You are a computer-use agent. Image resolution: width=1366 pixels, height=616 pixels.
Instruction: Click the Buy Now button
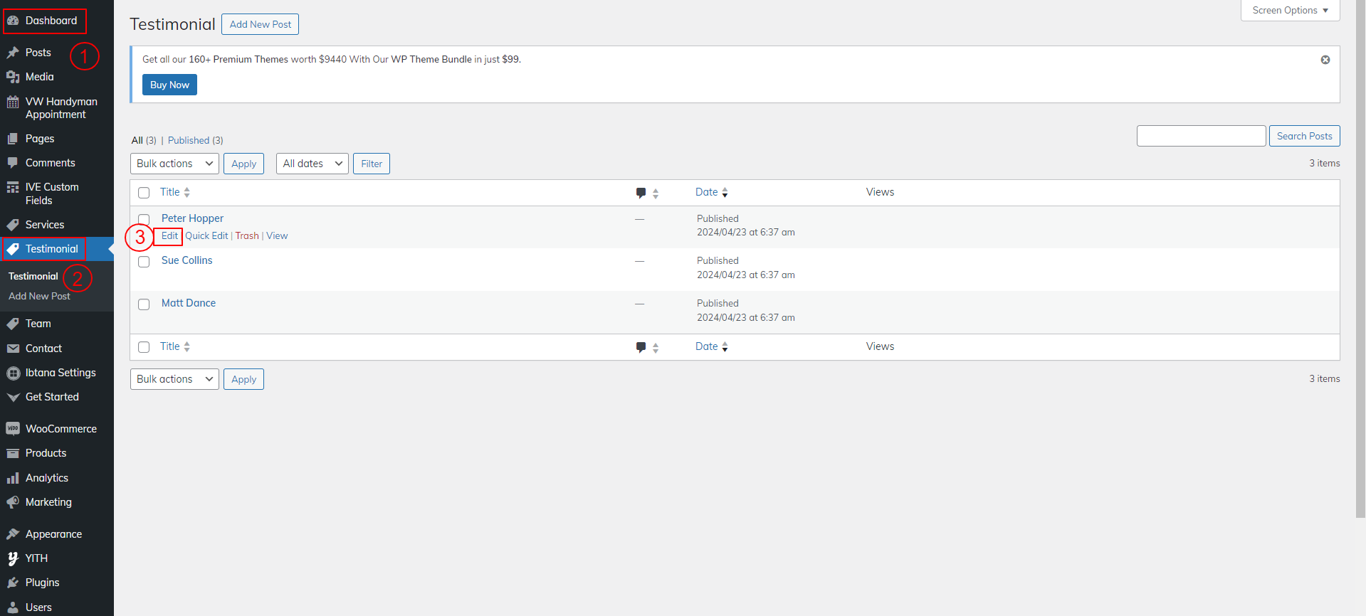tap(169, 85)
